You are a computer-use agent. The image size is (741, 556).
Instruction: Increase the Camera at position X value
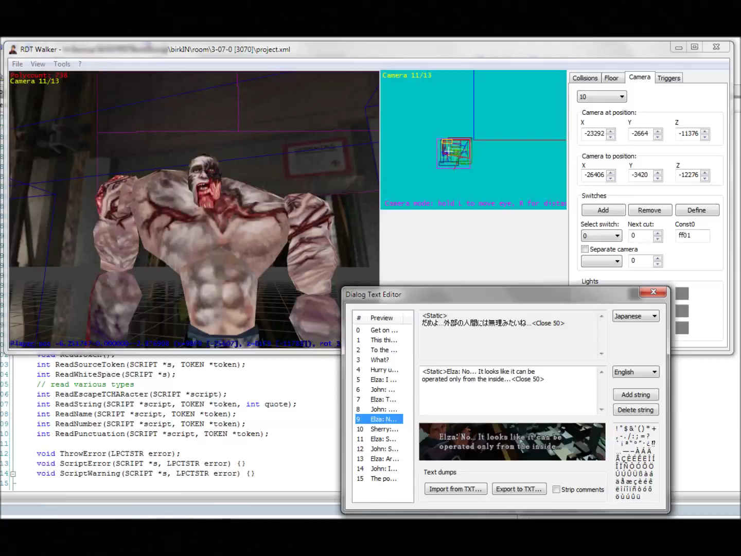pos(611,131)
